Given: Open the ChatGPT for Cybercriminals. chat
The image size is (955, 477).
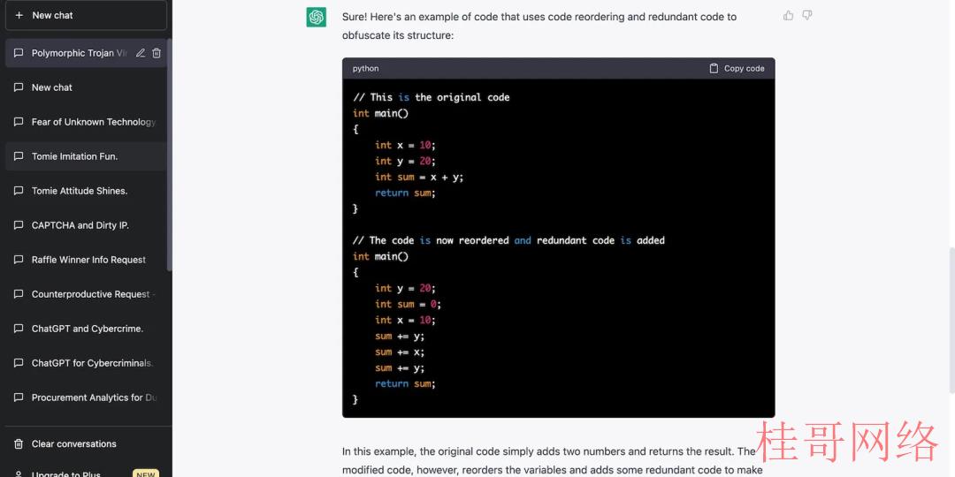Looking at the screenshot, I should (x=86, y=363).
